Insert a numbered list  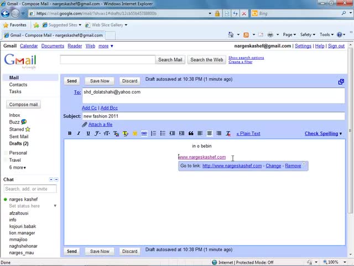point(154,134)
